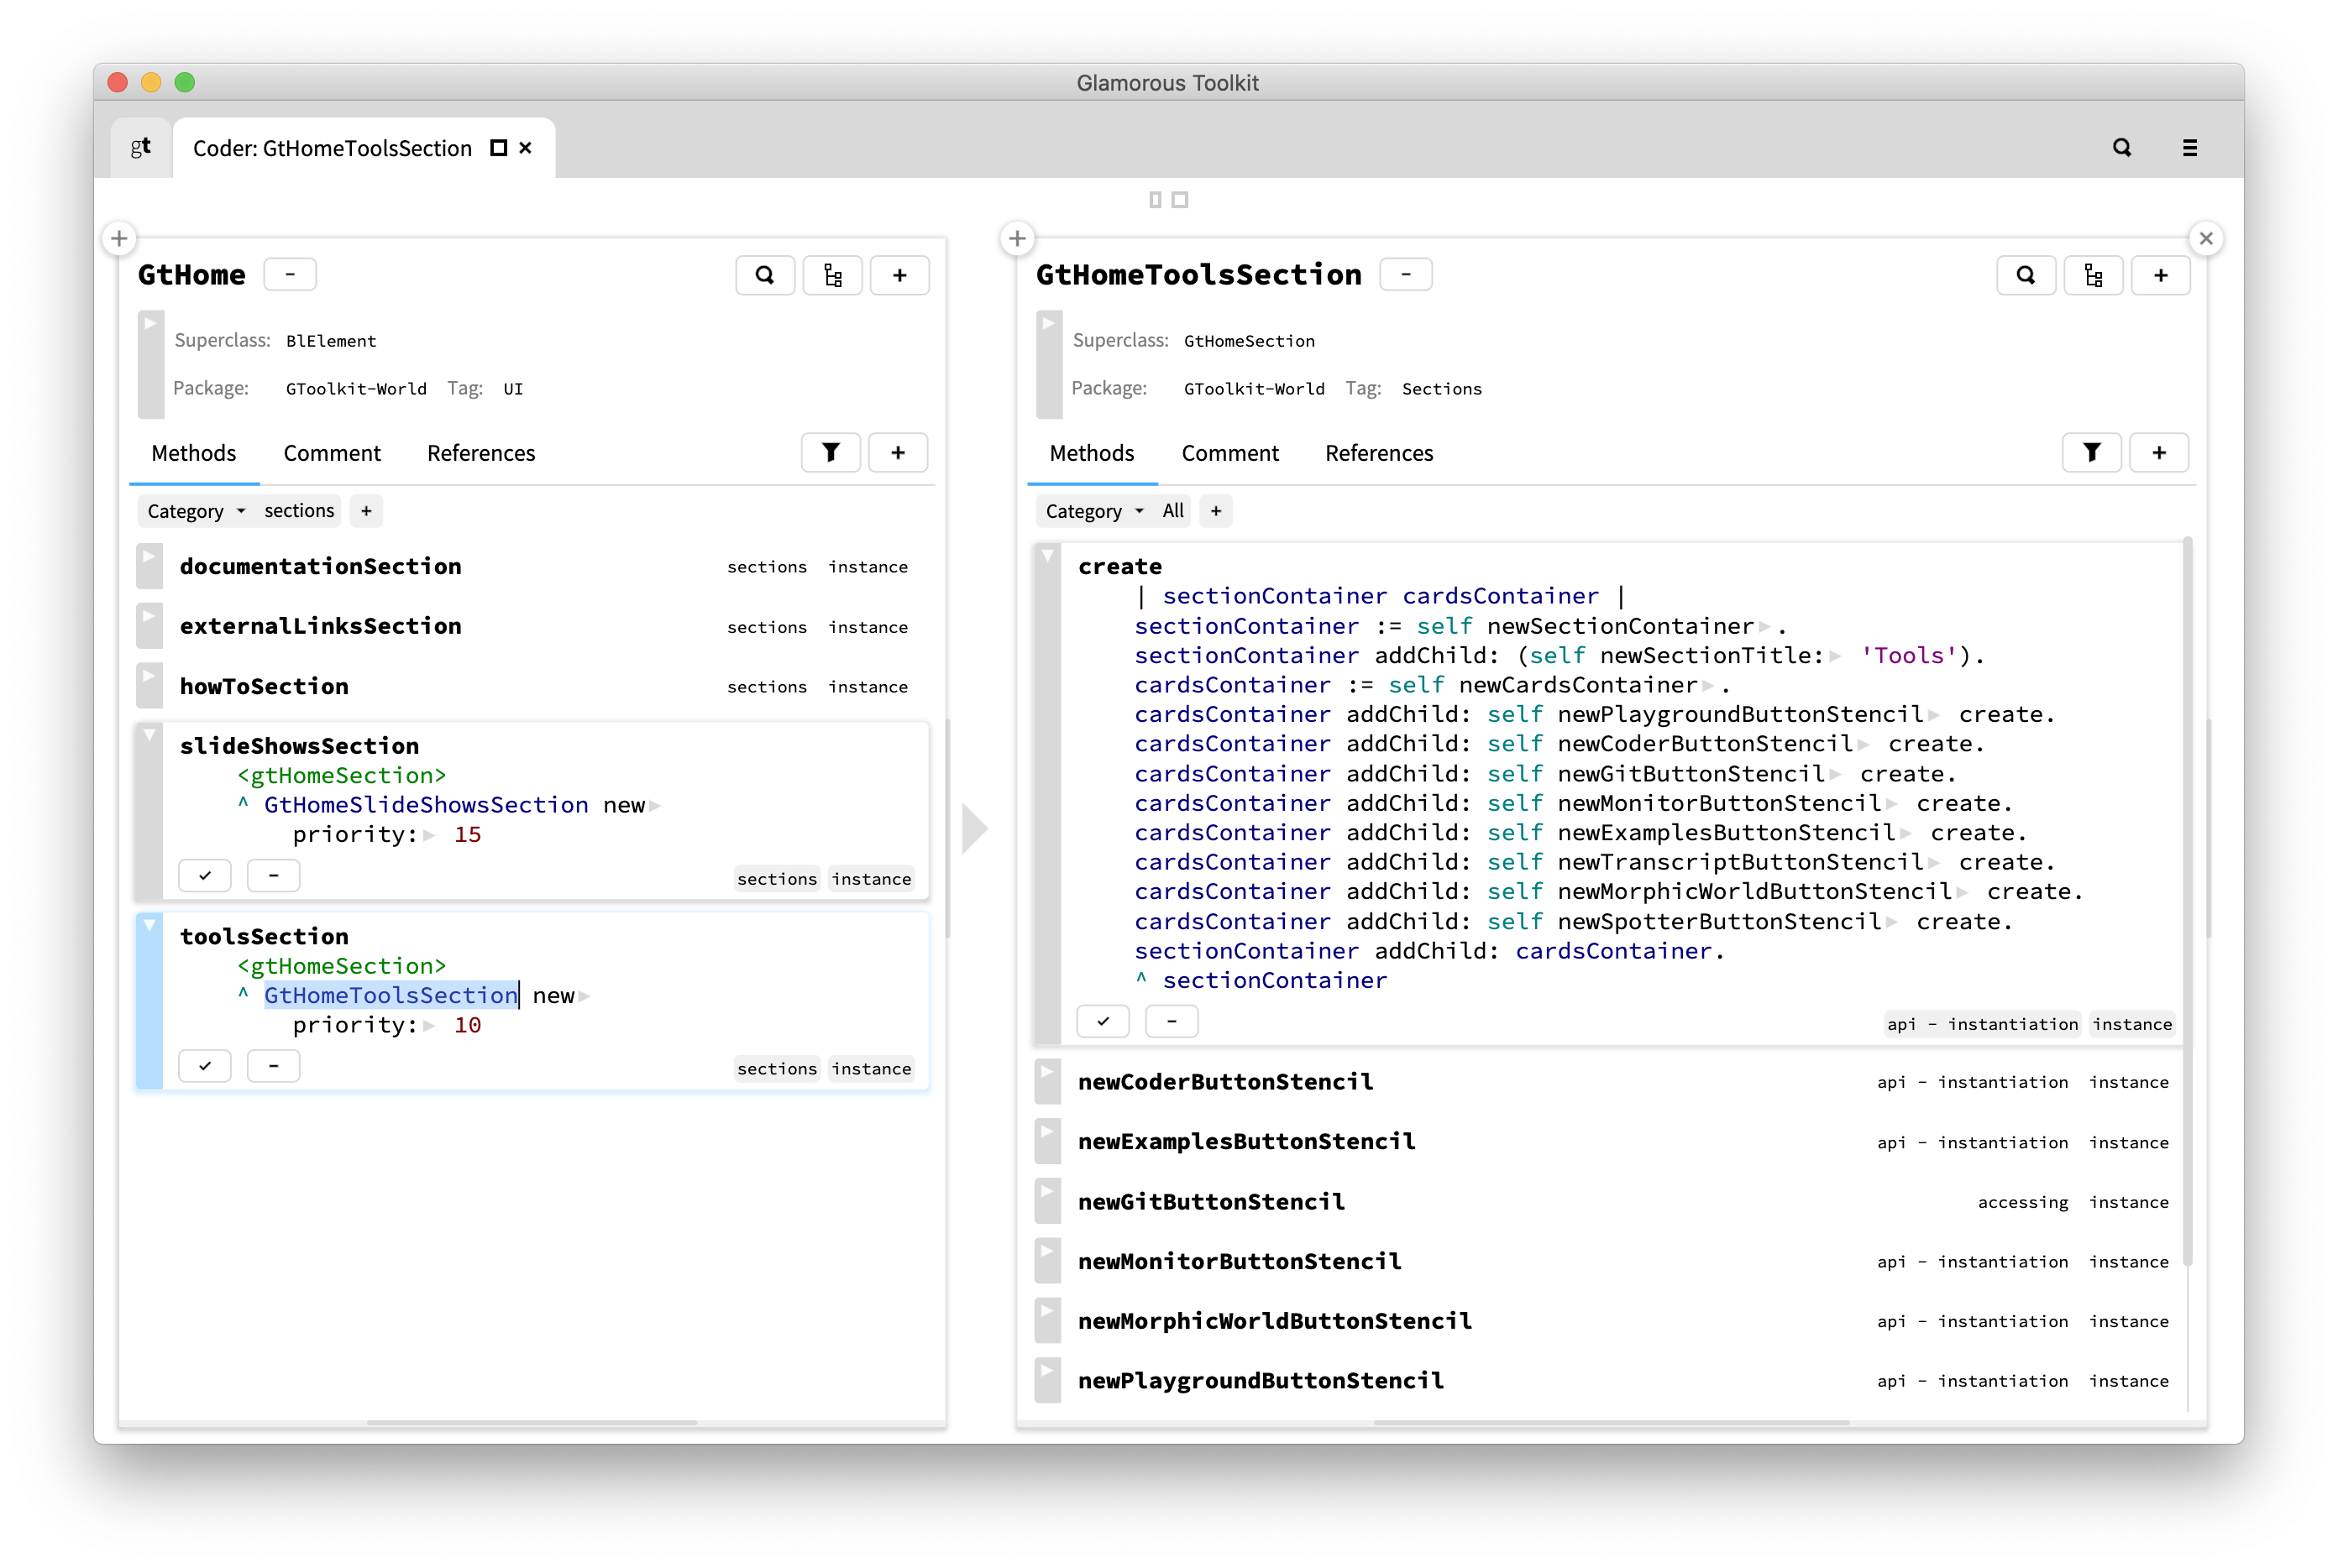Add a new class in the GtHome coder
2338x1568 pixels.
pos(899,275)
